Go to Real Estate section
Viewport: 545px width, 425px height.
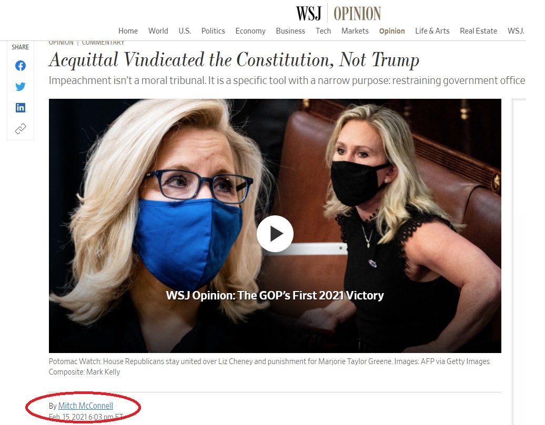pyautogui.click(x=478, y=31)
